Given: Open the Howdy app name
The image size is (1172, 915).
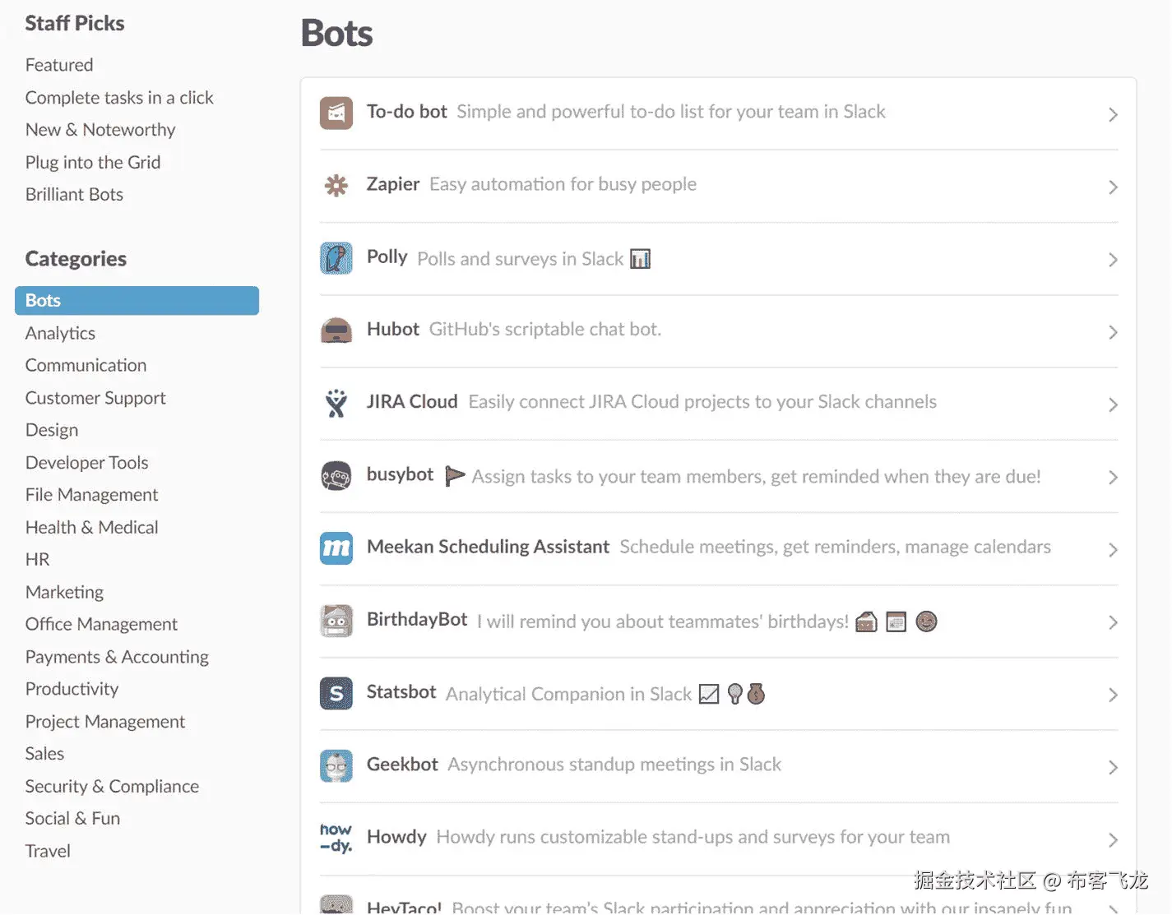Looking at the screenshot, I should [x=396, y=837].
